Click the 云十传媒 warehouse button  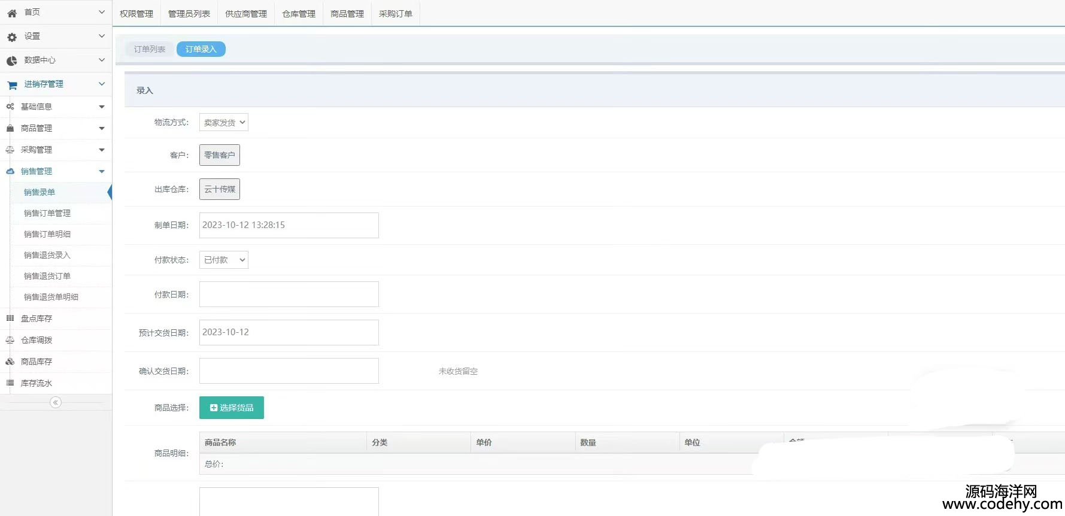[x=220, y=189]
